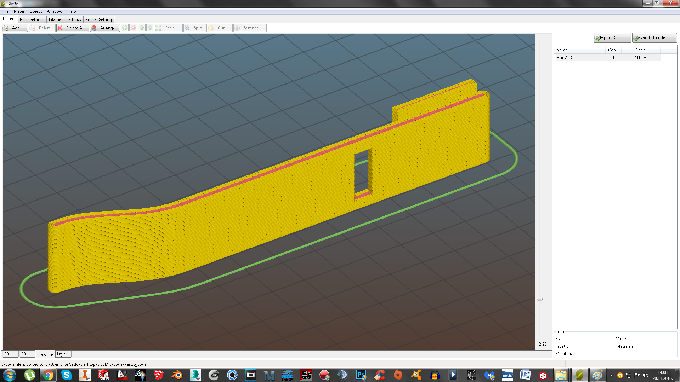Click the Cut... toolbar button
Image resolution: width=680 pixels, height=382 pixels.
(x=220, y=28)
